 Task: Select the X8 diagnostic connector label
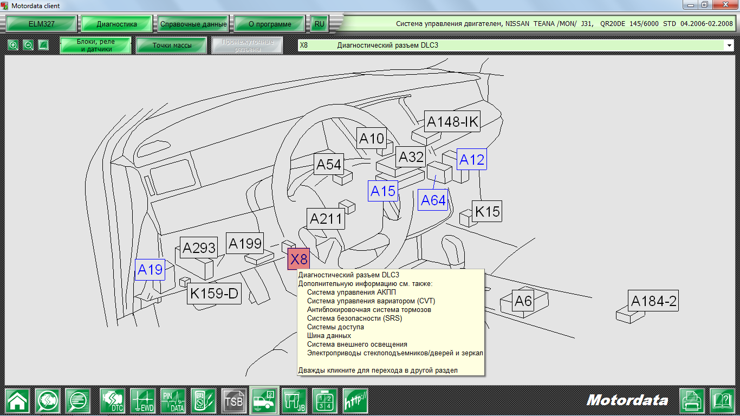click(x=298, y=259)
